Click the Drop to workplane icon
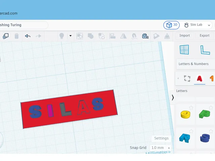Viewport: 215px width, 161px height. [x=167, y=36]
